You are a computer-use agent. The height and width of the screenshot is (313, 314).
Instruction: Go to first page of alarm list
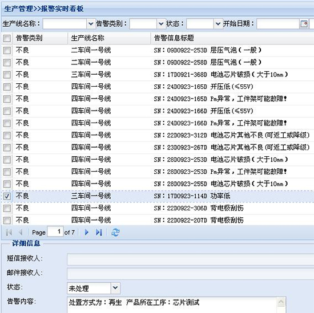(x=9, y=233)
